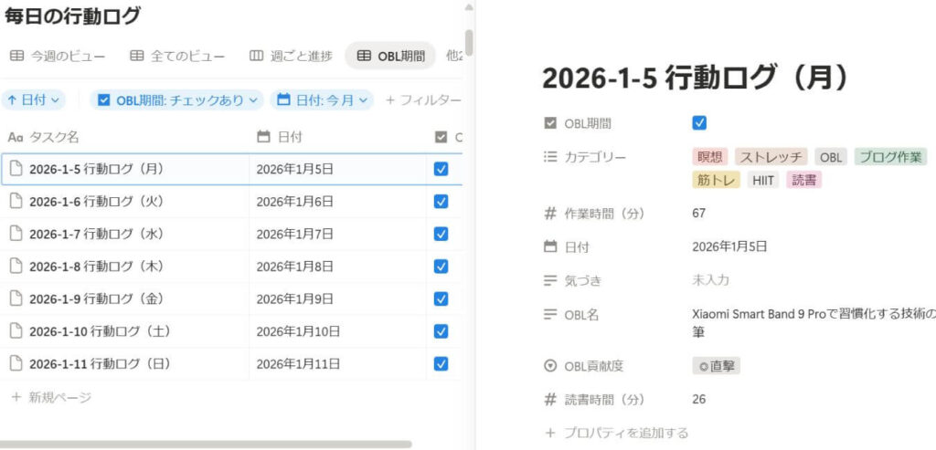Click プロパティを追加する
The image size is (936, 450).
tap(617, 433)
